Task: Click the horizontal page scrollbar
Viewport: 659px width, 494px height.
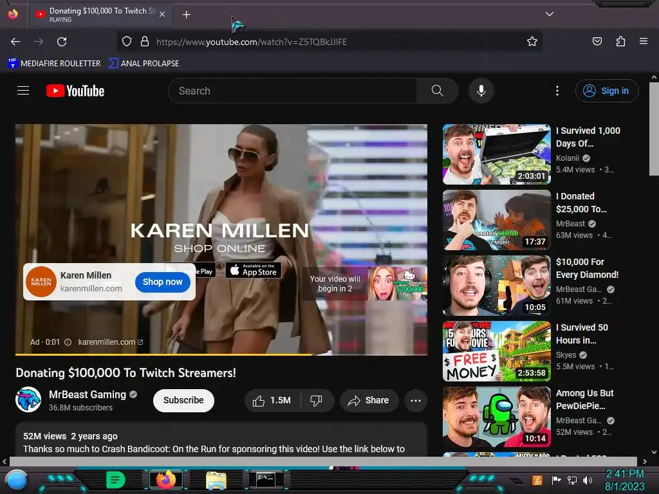Action: click(323, 461)
